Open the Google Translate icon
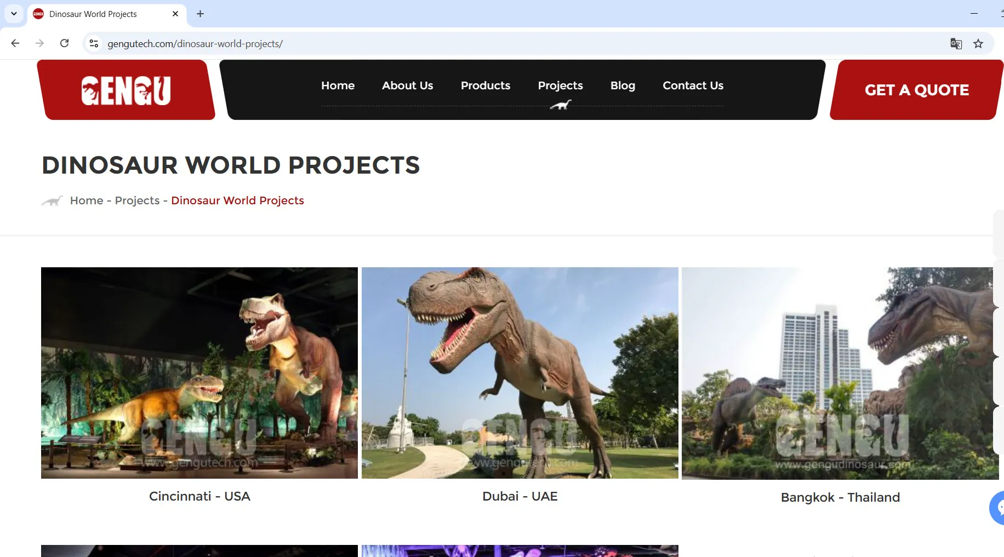 tap(956, 44)
